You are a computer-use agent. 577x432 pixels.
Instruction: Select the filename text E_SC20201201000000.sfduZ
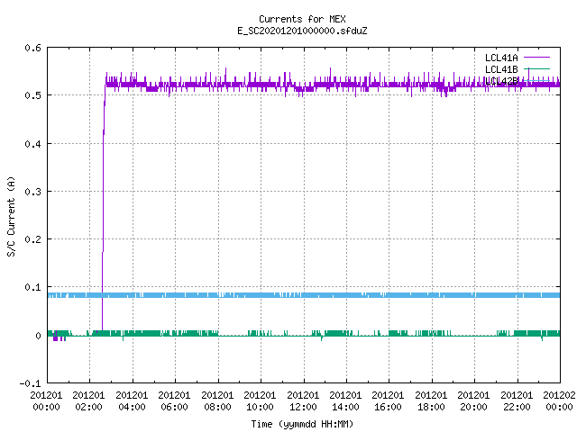tap(302, 31)
